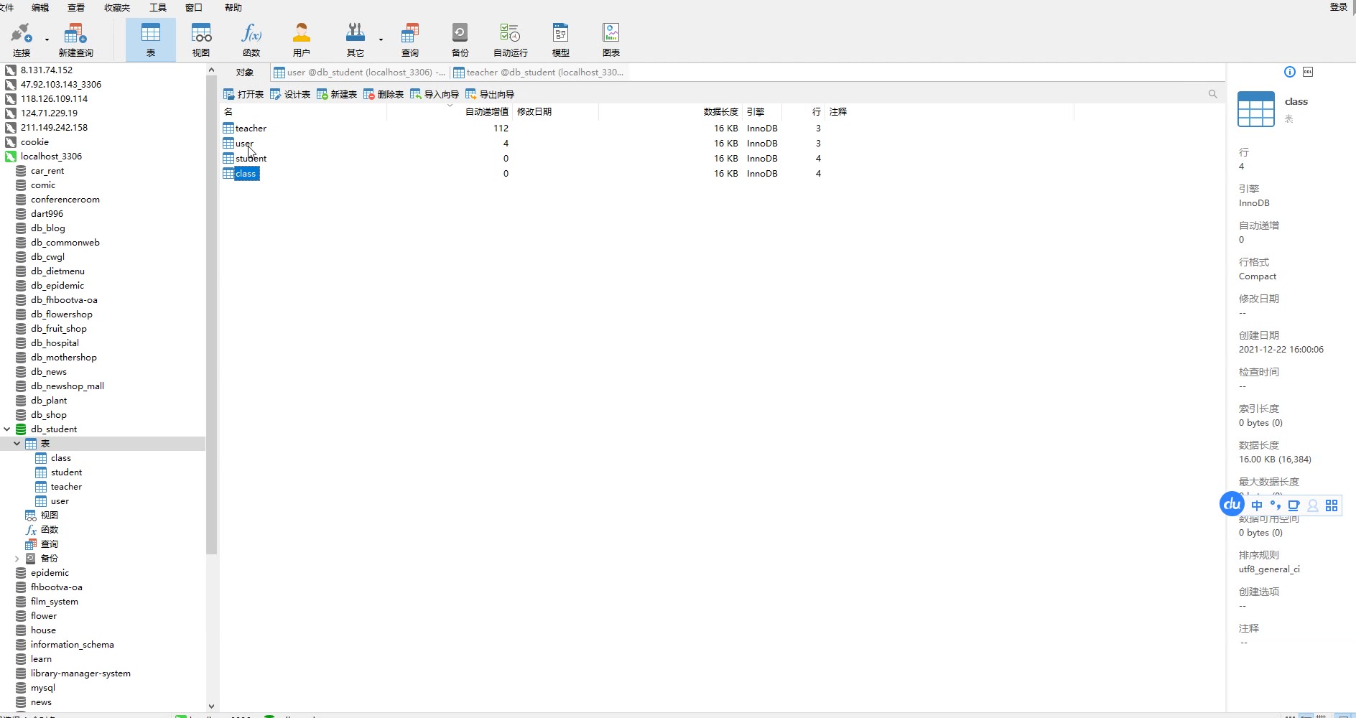Show the info icon in the right panel
The width and height of the screenshot is (1356, 718).
point(1290,72)
